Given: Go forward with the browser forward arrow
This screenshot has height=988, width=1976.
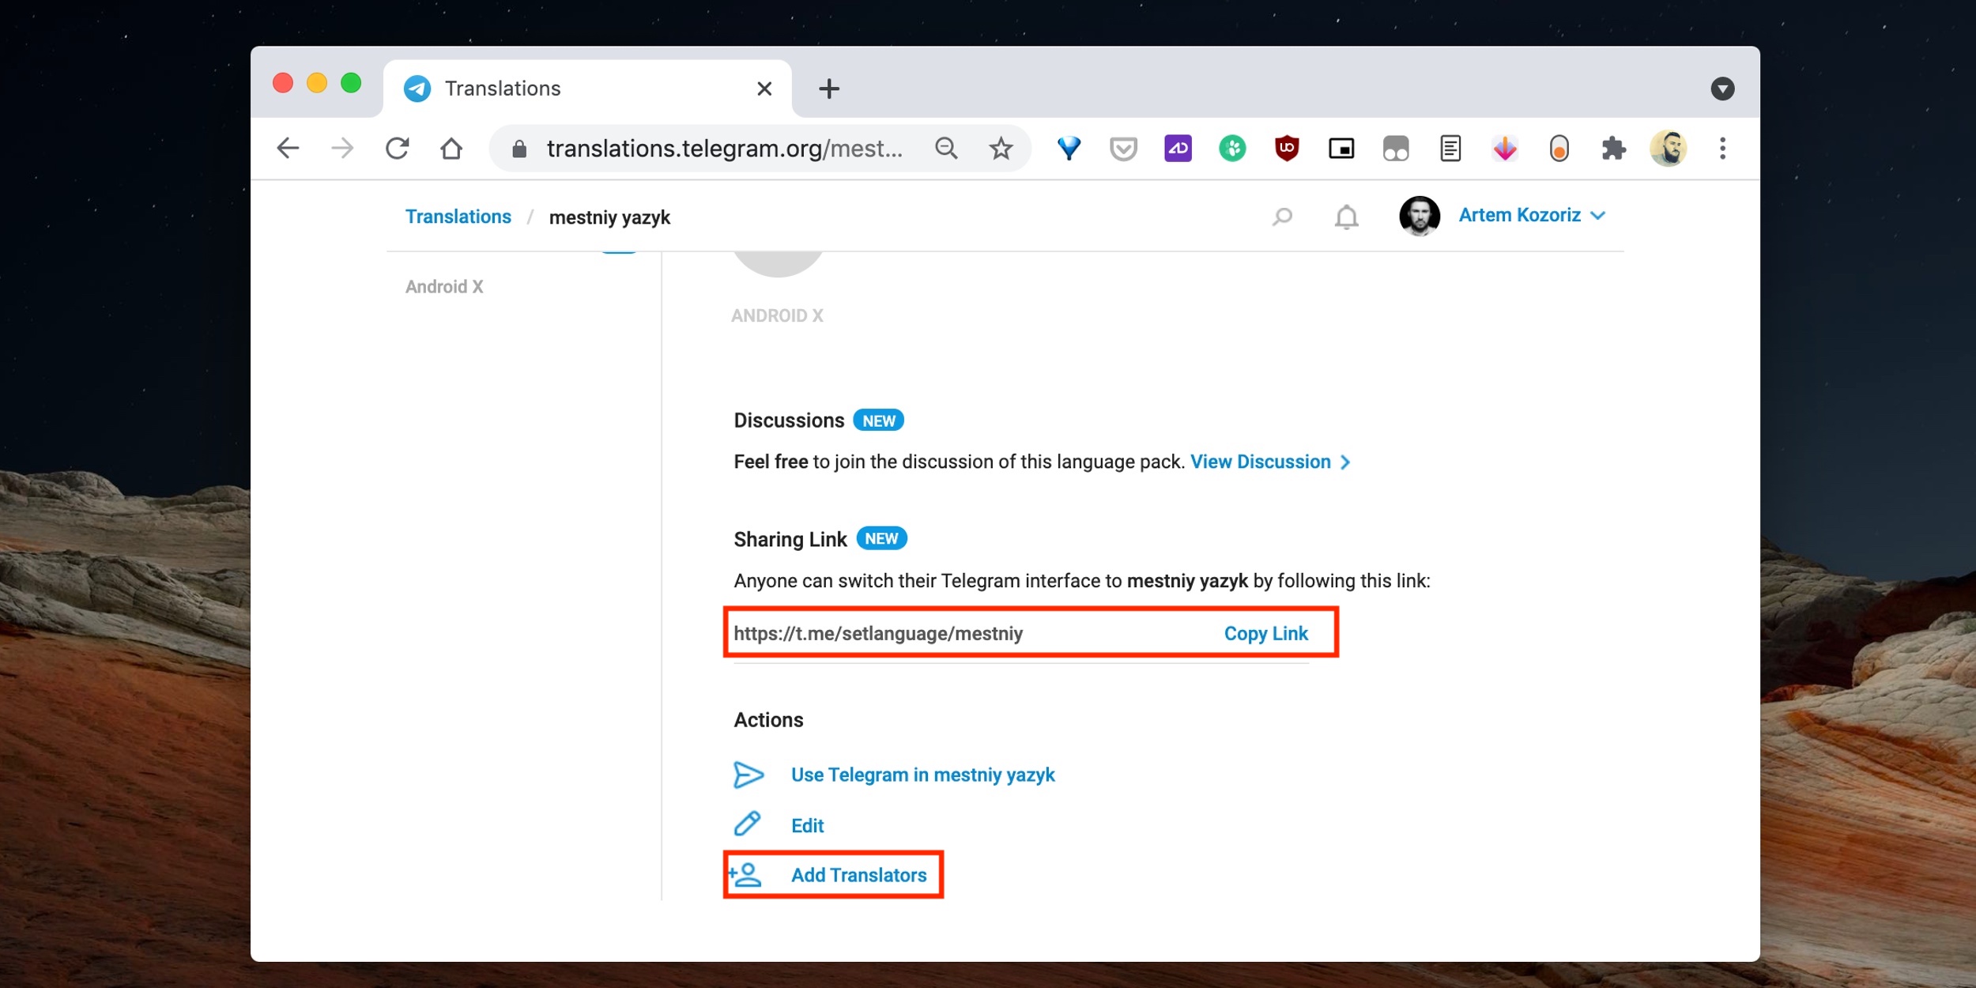Looking at the screenshot, I should click(342, 148).
